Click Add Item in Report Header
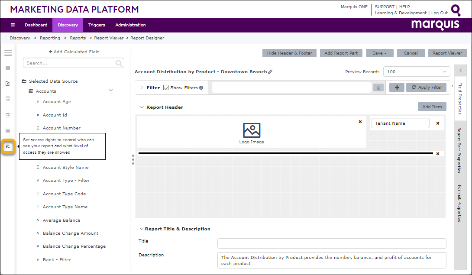This screenshot has width=472, height=275. click(432, 107)
